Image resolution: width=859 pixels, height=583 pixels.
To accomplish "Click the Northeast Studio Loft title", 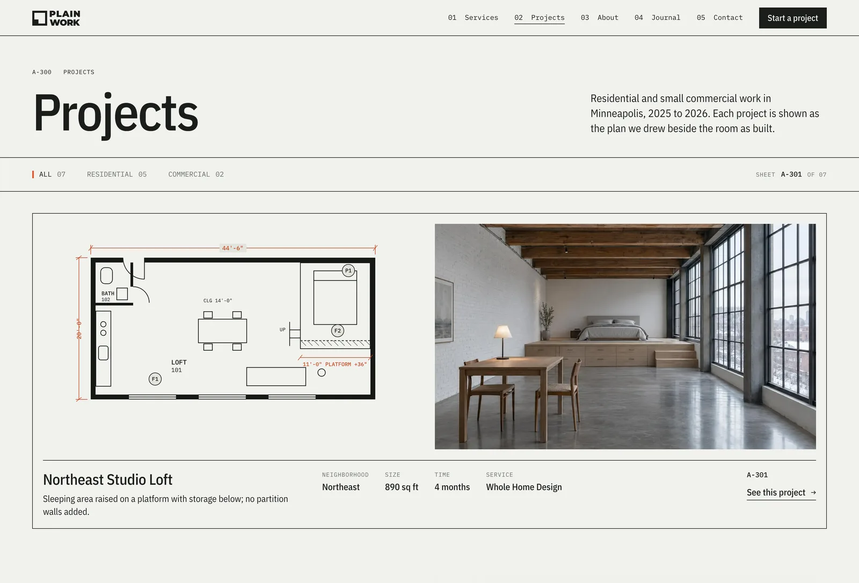I will pos(107,479).
